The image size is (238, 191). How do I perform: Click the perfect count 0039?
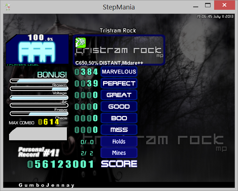coord(86,83)
